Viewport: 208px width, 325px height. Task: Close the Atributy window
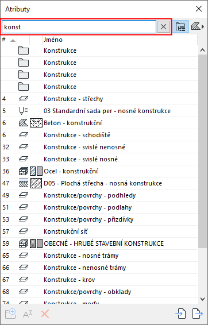pyautogui.click(x=199, y=9)
